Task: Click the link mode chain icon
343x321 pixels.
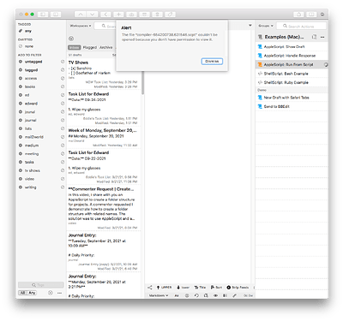Action: coord(234,295)
